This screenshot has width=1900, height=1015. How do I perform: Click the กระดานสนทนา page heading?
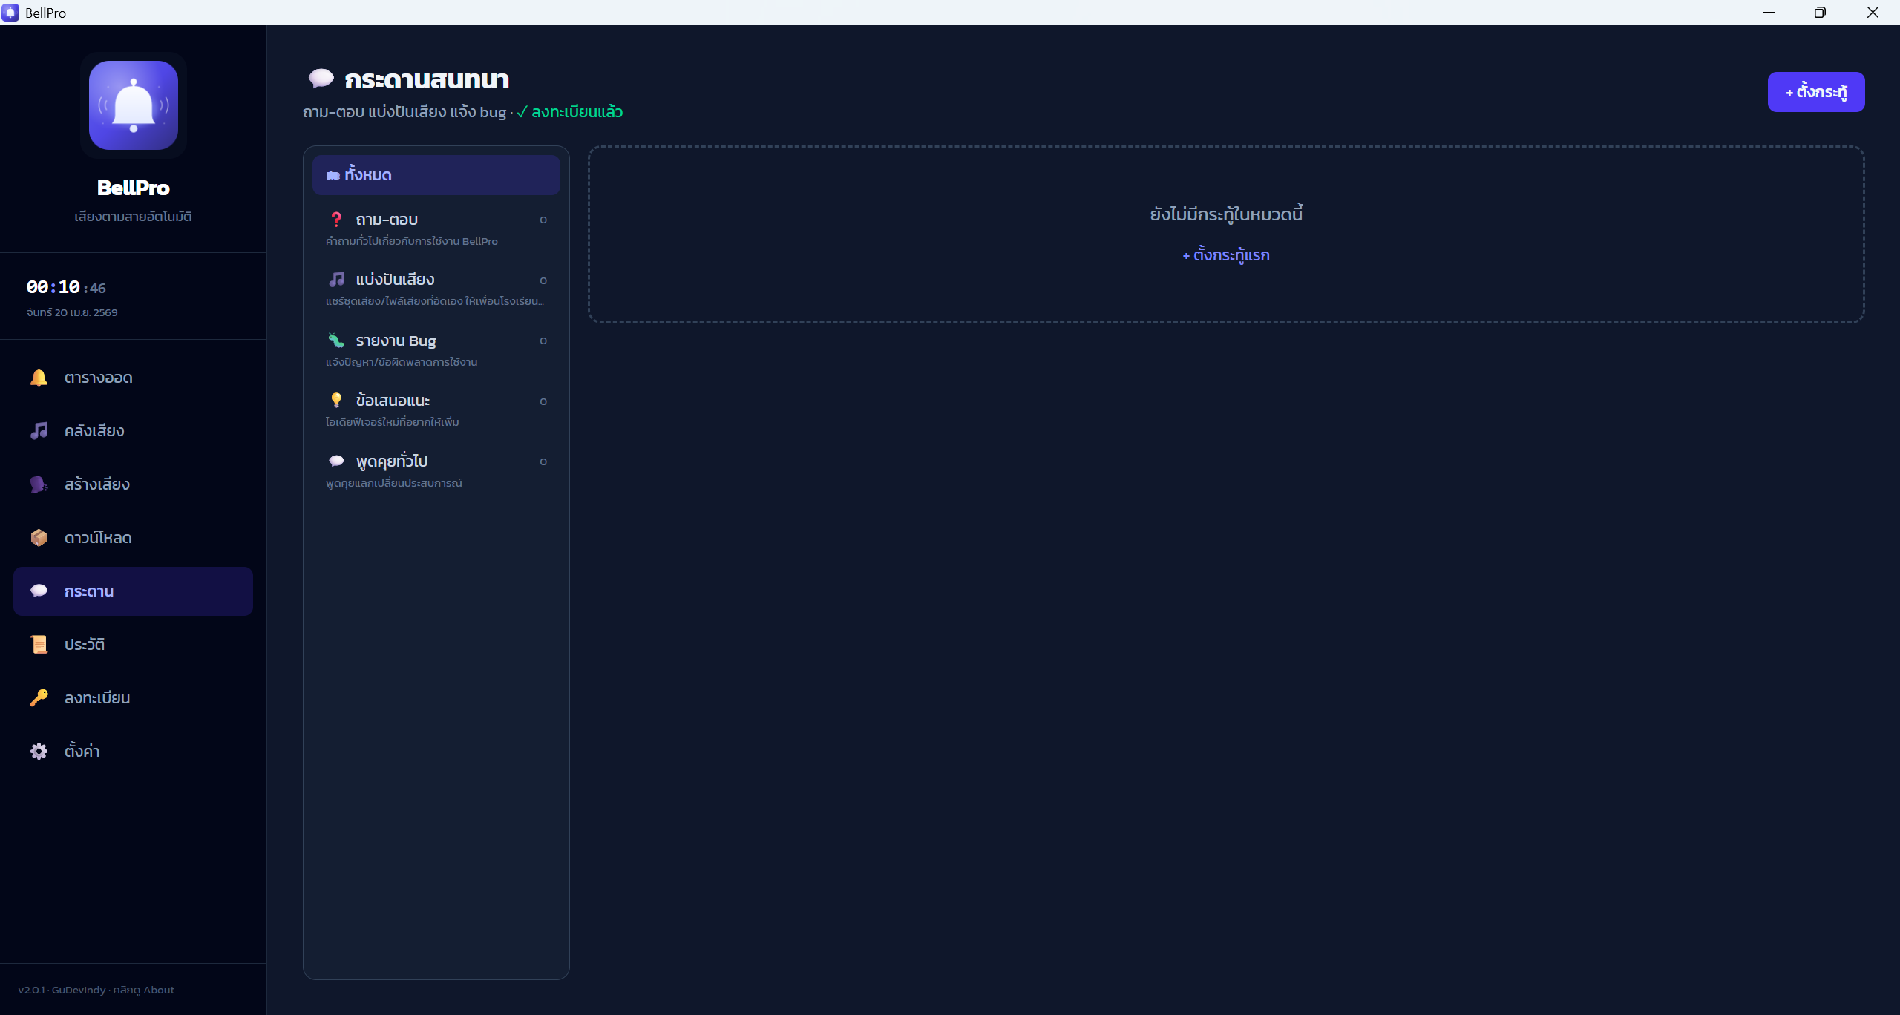click(x=427, y=79)
